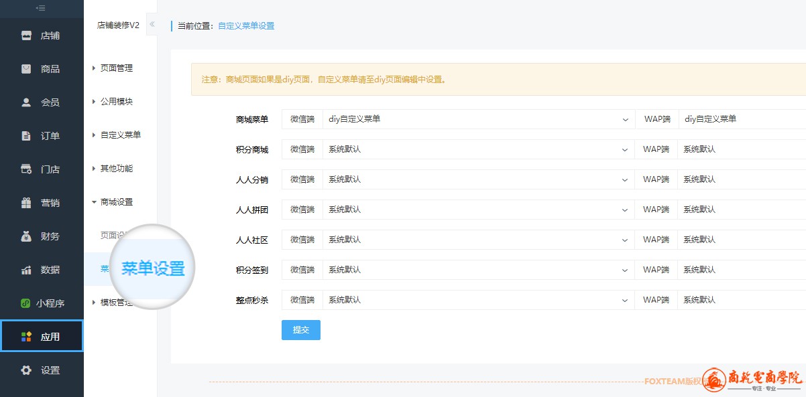Screen dimensions: 806x397
Task: Open 整点秒杀 微信端 dropdown
Action: point(478,300)
